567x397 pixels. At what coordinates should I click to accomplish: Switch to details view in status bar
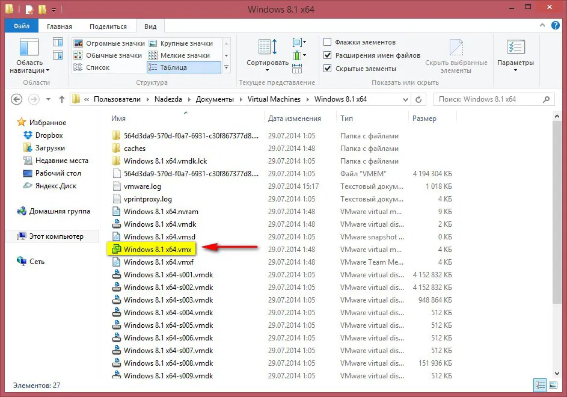[x=540, y=386]
